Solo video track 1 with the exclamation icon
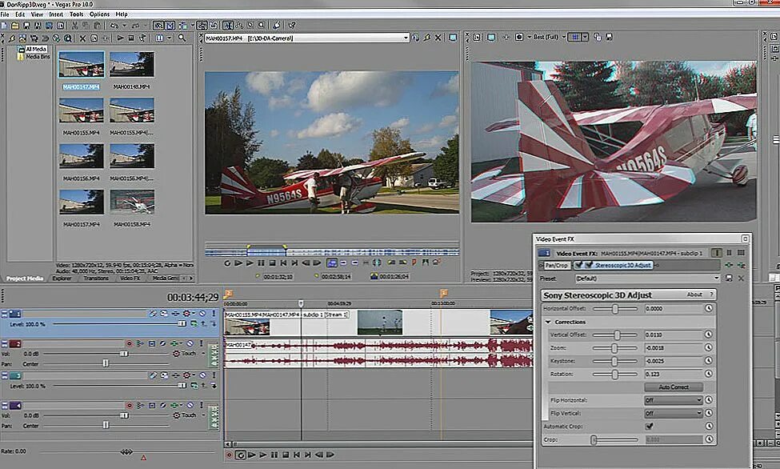Image resolution: width=780 pixels, height=469 pixels. 214,313
